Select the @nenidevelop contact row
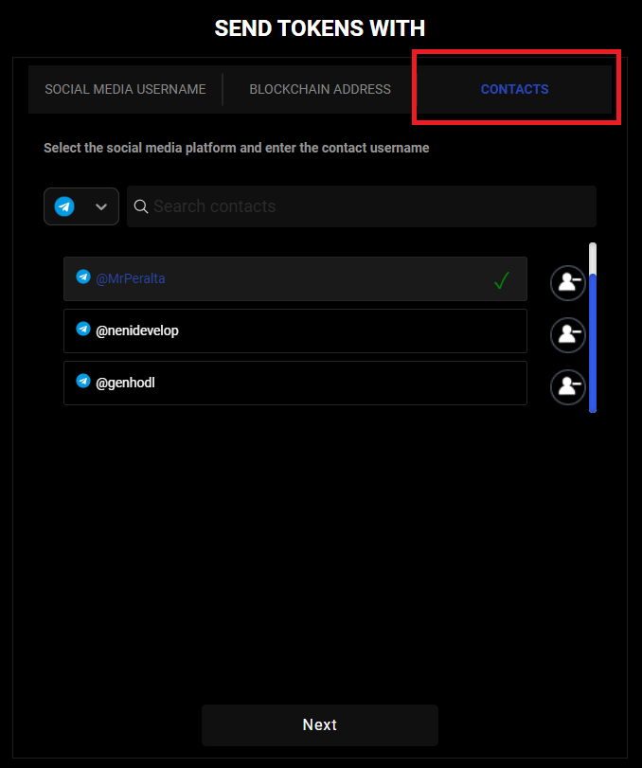 (294, 330)
